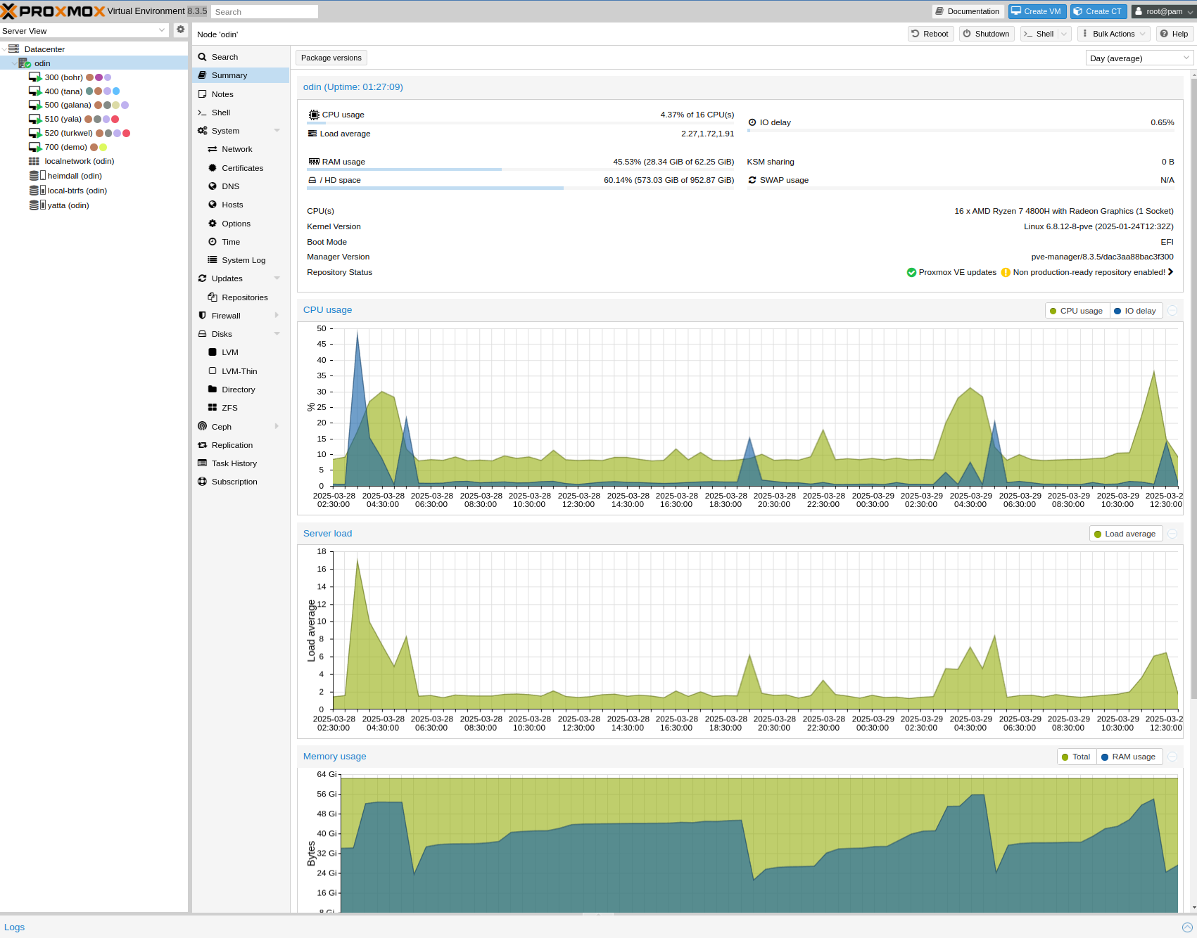The height and width of the screenshot is (938, 1197).
Task: Open the Search menu item in sidebar
Action: coord(241,57)
